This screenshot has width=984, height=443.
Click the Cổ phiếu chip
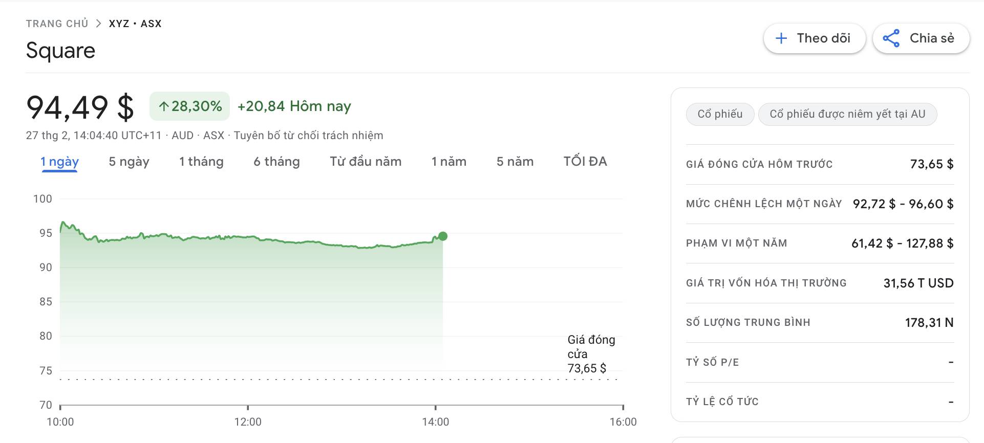720,114
